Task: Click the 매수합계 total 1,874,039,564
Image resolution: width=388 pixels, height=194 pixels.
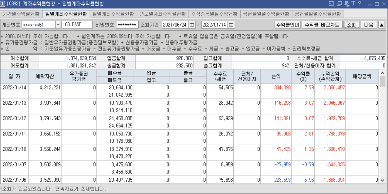Action: (x=81, y=58)
